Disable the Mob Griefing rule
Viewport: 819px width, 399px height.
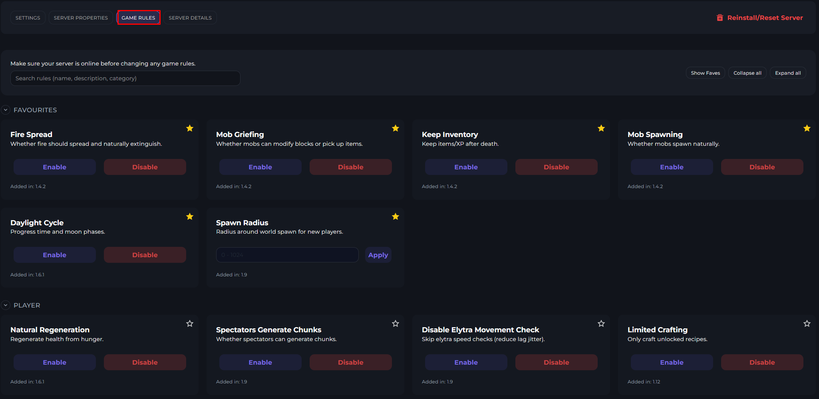coord(350,167)
